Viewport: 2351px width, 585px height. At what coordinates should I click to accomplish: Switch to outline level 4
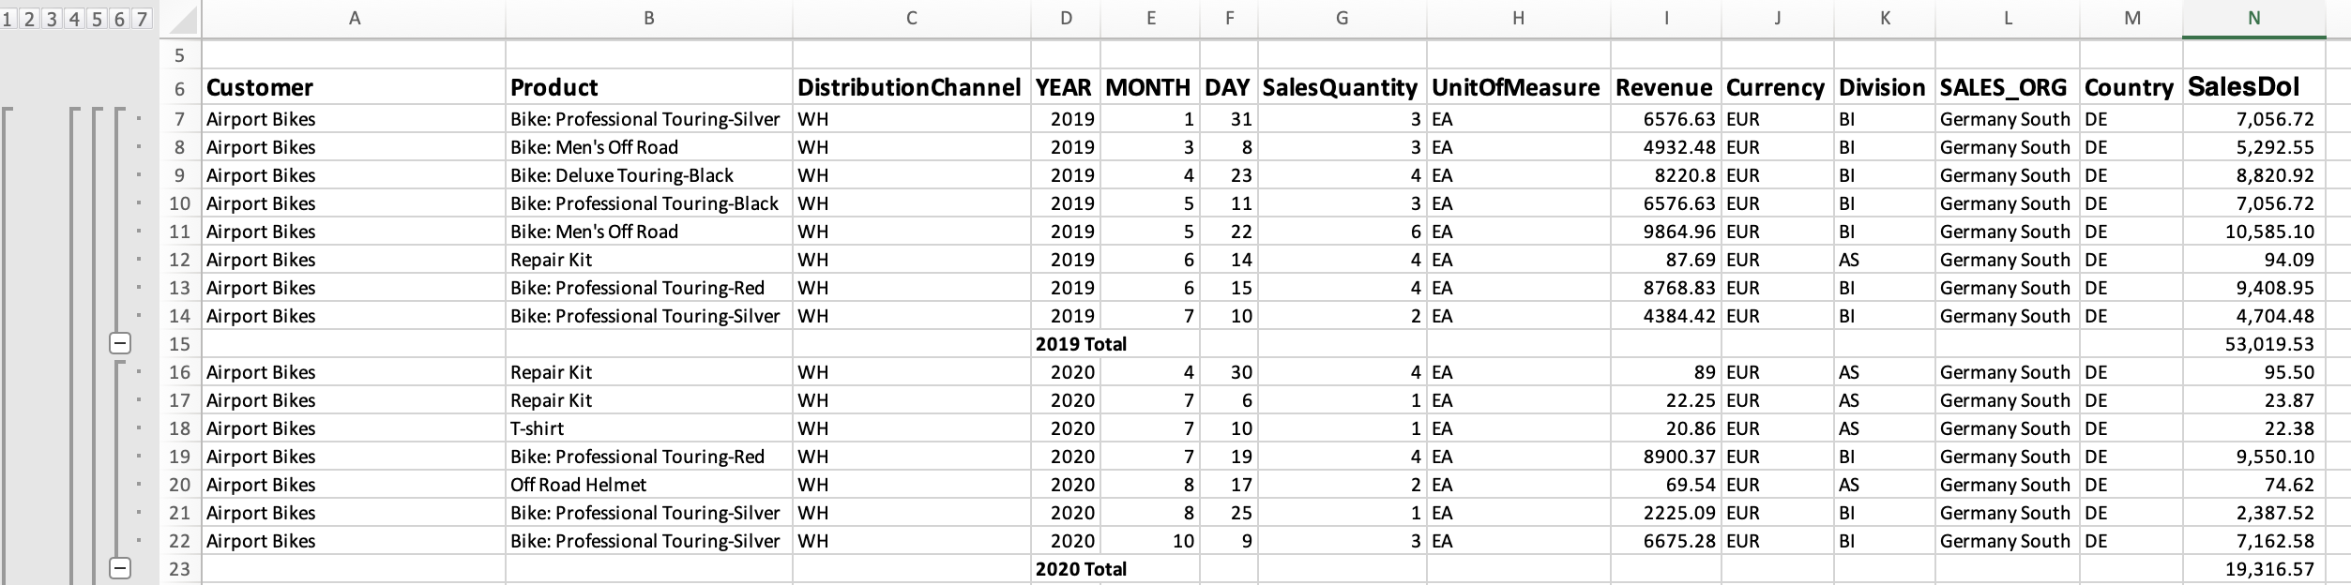pos(74,19)
